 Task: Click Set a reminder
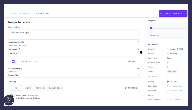[x=175, y=100]
